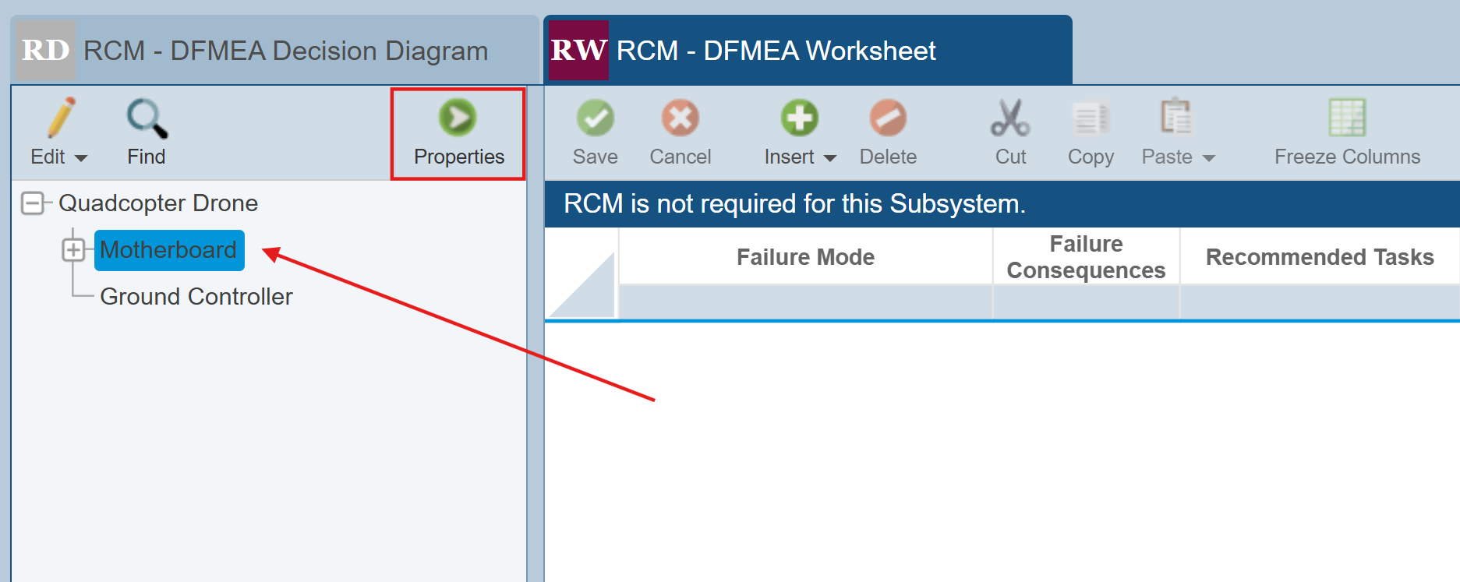
Task: Click the Edit pencil icon
Action: tap(61, 118)
